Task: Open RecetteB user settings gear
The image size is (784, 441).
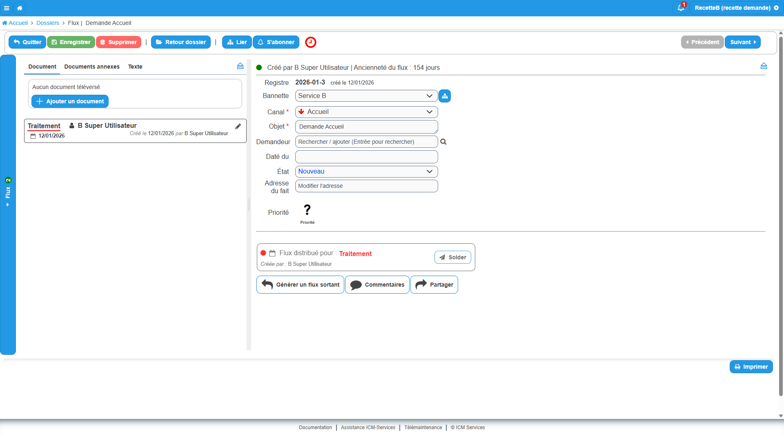Action: (x=776, y=8)
